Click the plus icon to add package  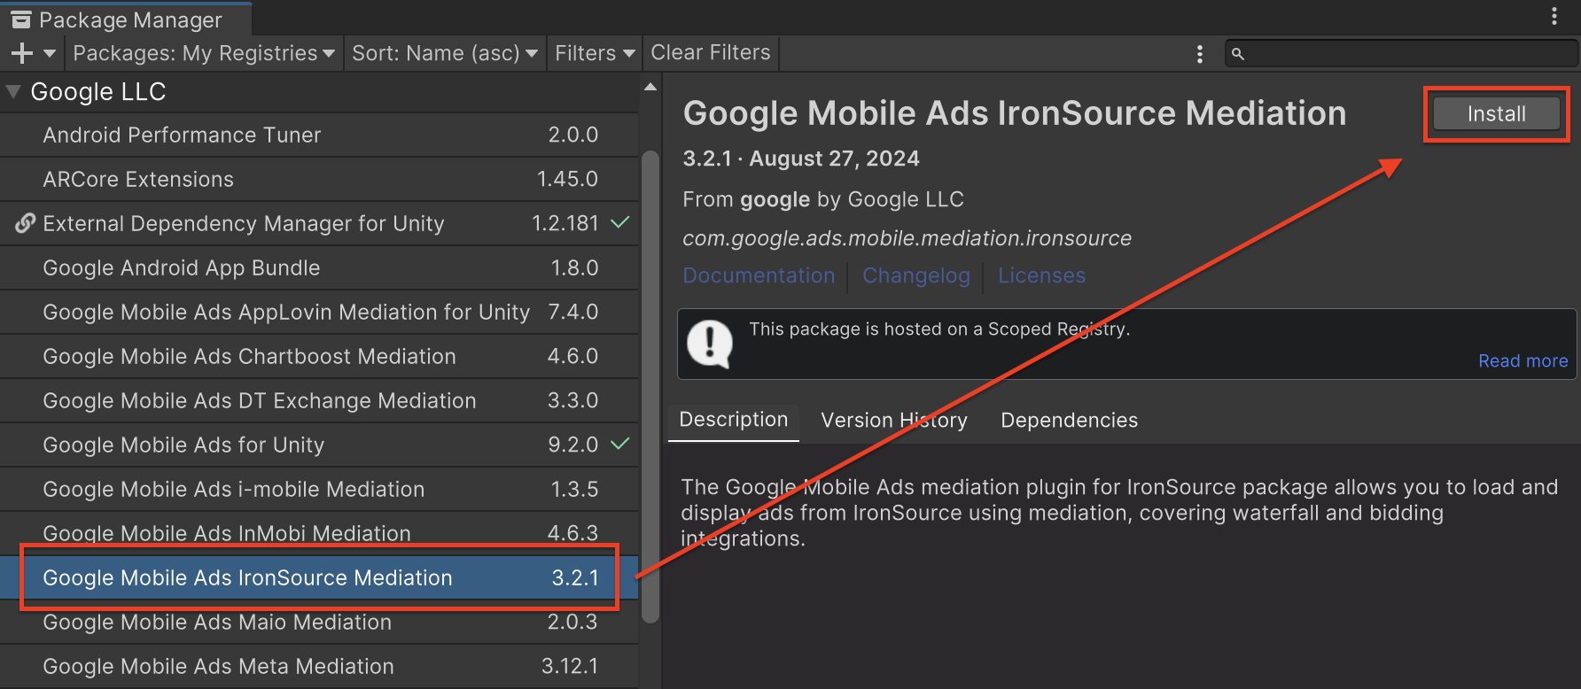pos(22,53)
